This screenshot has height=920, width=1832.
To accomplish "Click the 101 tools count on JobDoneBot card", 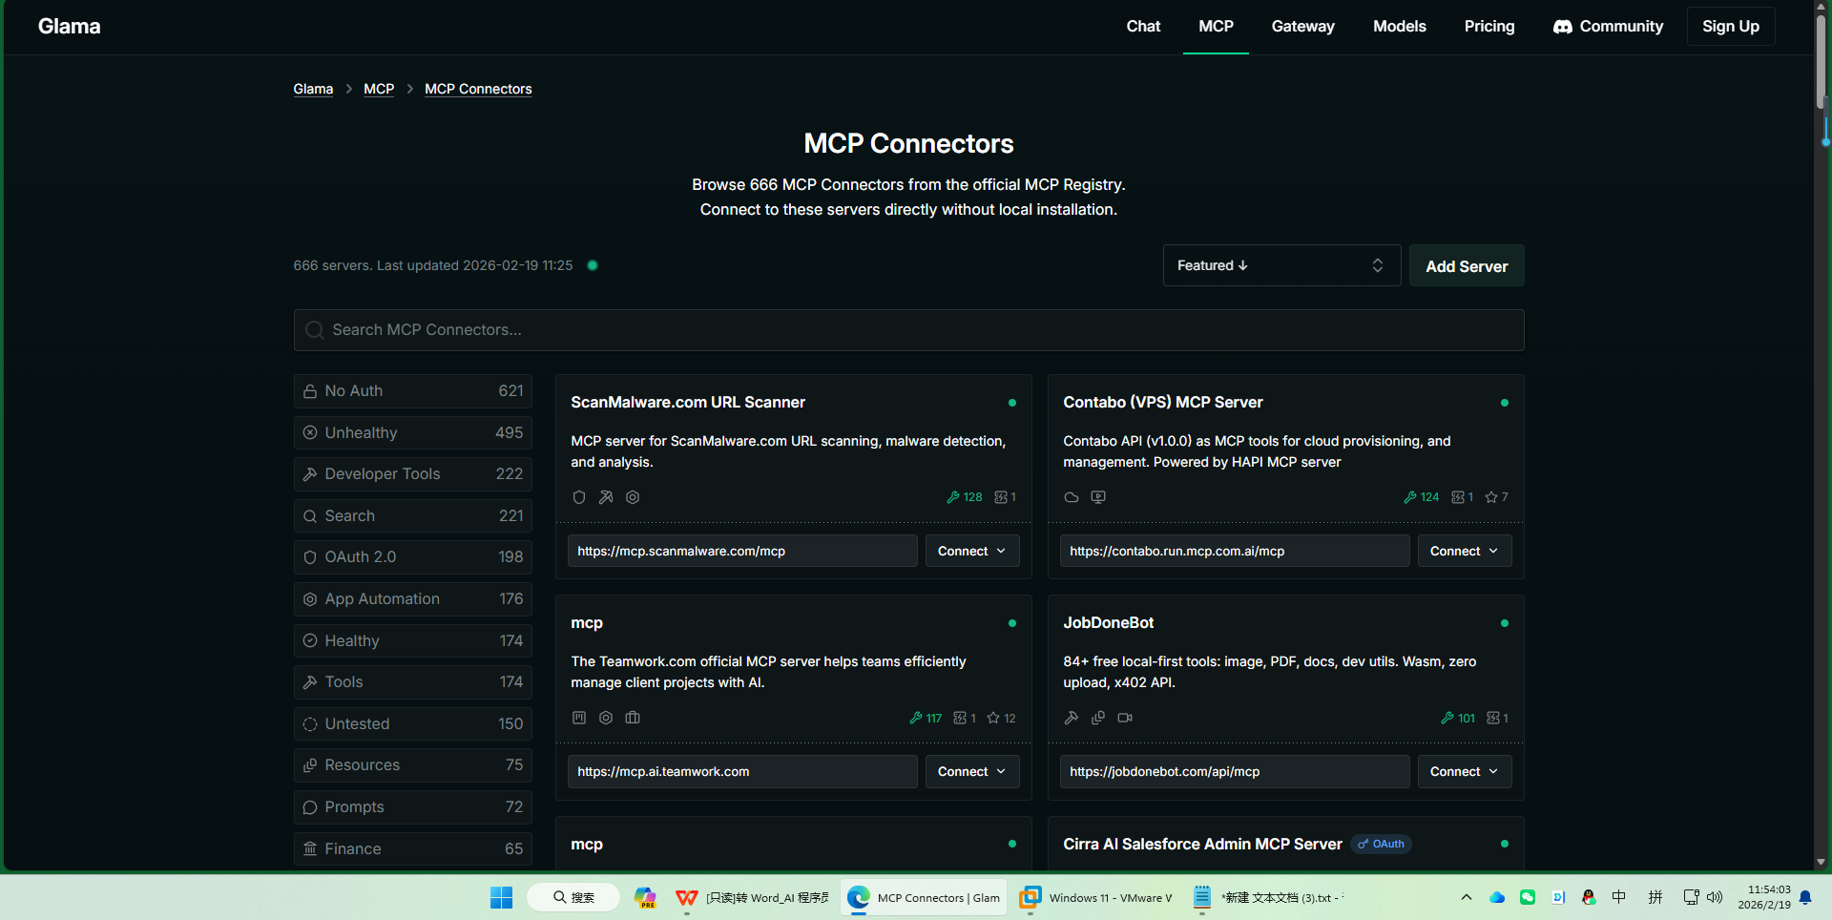I will (1458, 718).
